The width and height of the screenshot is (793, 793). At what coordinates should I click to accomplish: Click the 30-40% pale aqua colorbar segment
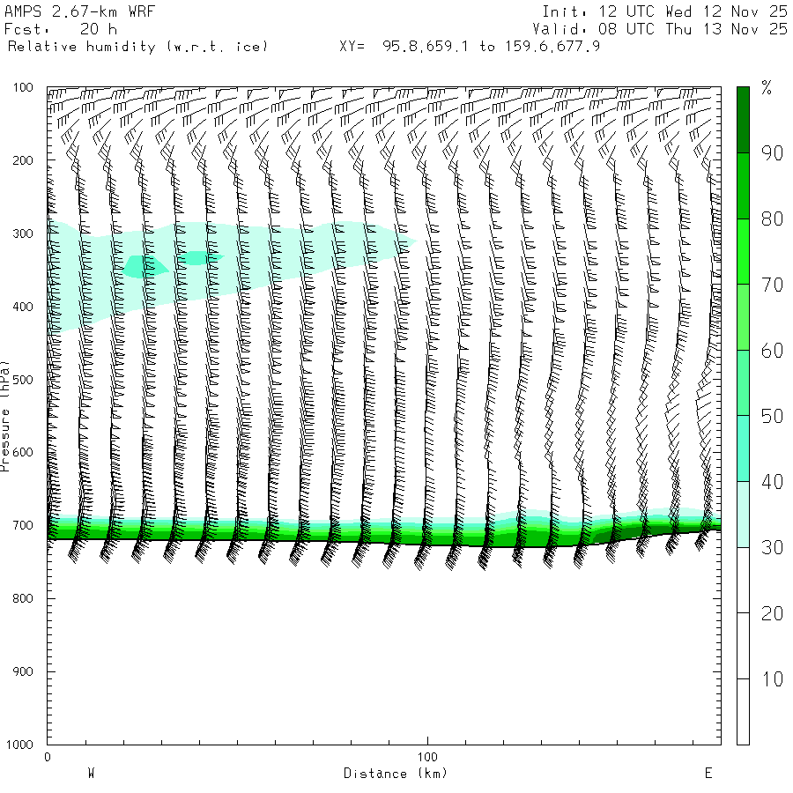coord(743,515)
